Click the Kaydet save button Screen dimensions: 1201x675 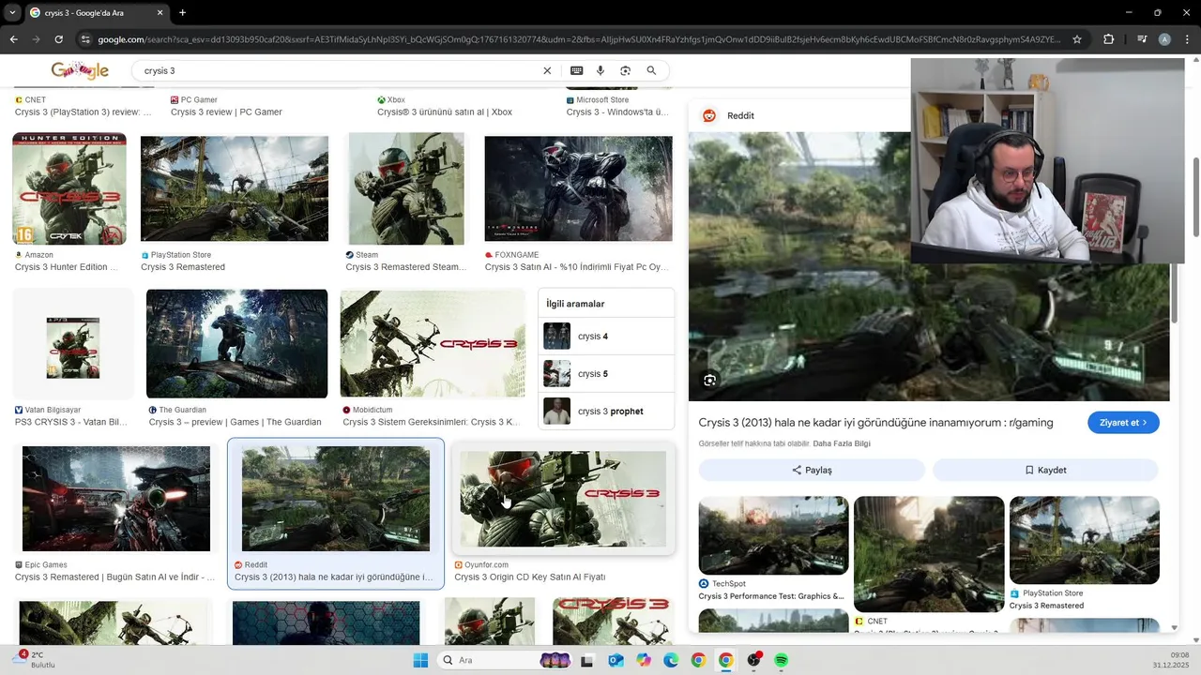click(1045, 470)
